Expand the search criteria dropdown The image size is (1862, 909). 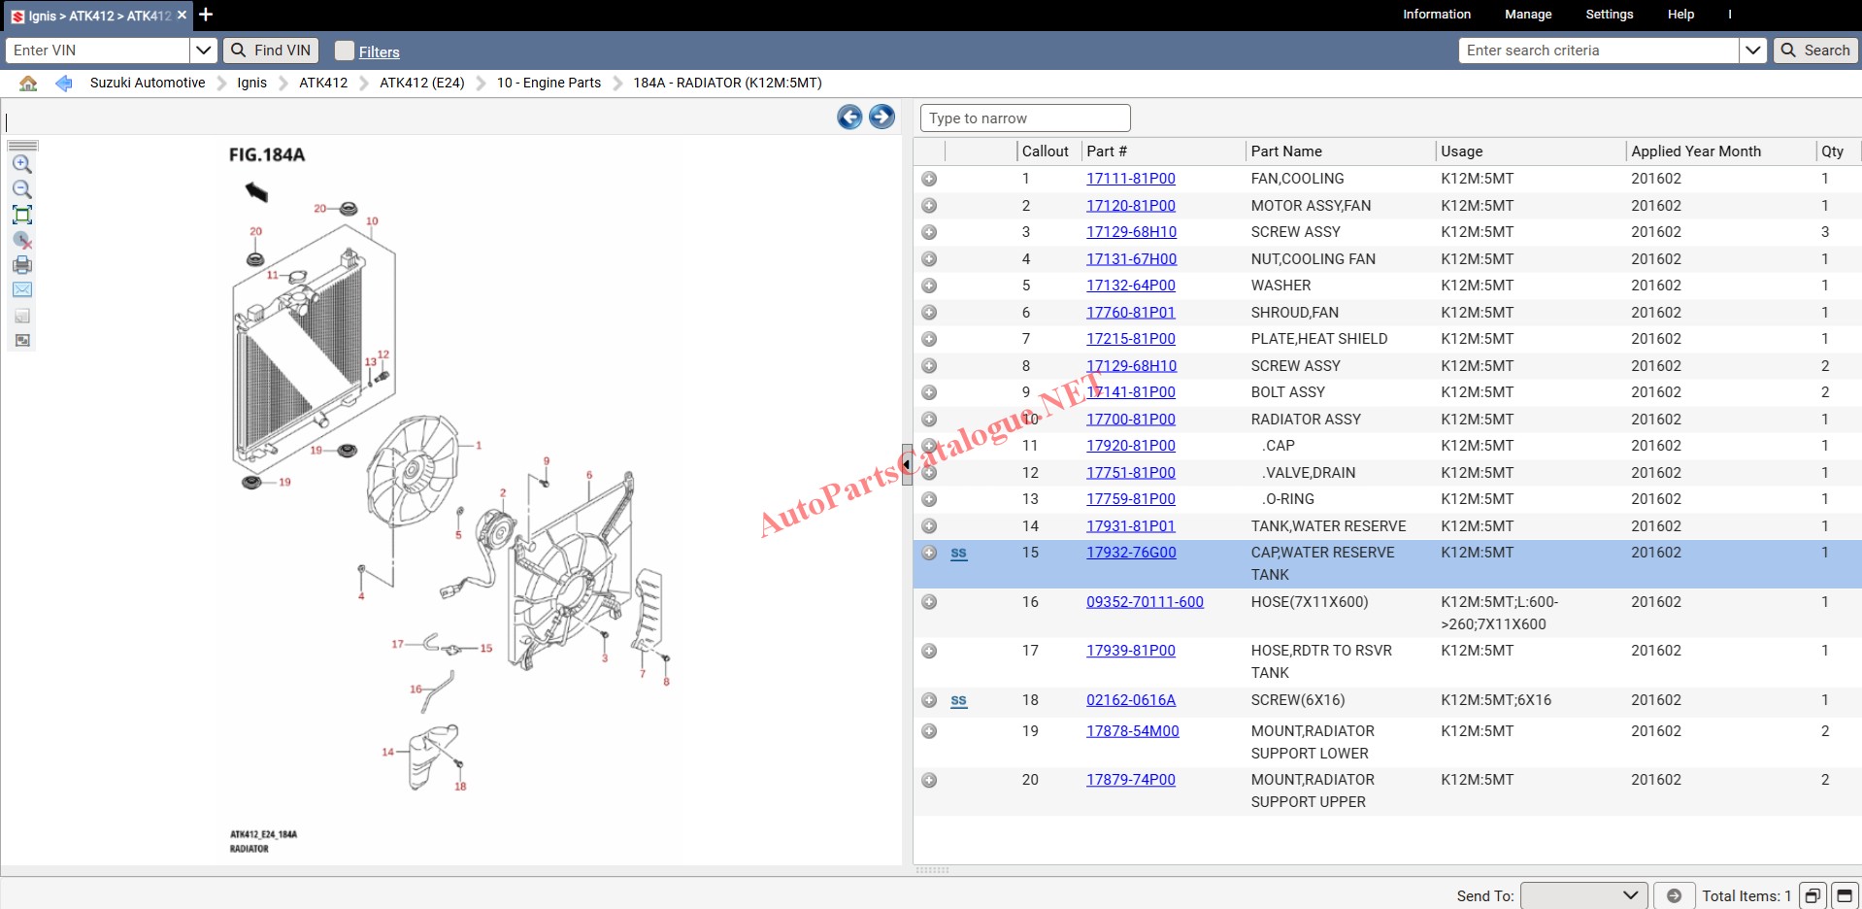[1752, 50]
